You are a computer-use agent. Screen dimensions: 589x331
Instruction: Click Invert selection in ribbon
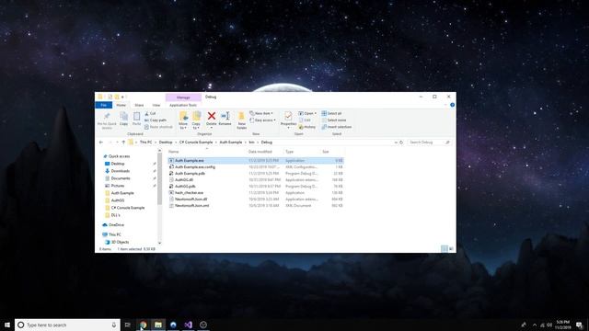coord(337,127)
